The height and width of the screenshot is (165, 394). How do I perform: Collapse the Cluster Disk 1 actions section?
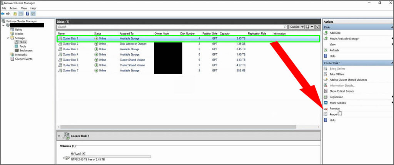point(392,63)
